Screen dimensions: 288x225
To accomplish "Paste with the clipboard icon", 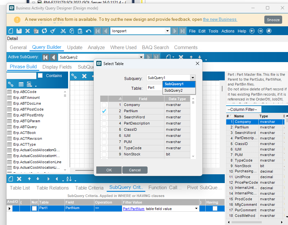I will tap(80, 31).
